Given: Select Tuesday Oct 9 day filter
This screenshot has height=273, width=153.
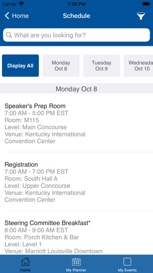Looking at the screenshot, I should point(101,66).
